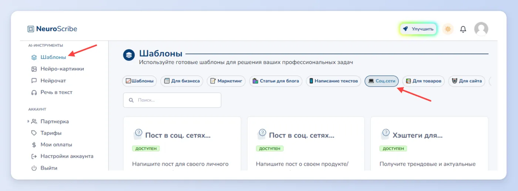Select the Шаблоны category chip
Screen dimensions: 518x191
pos(139,81)
